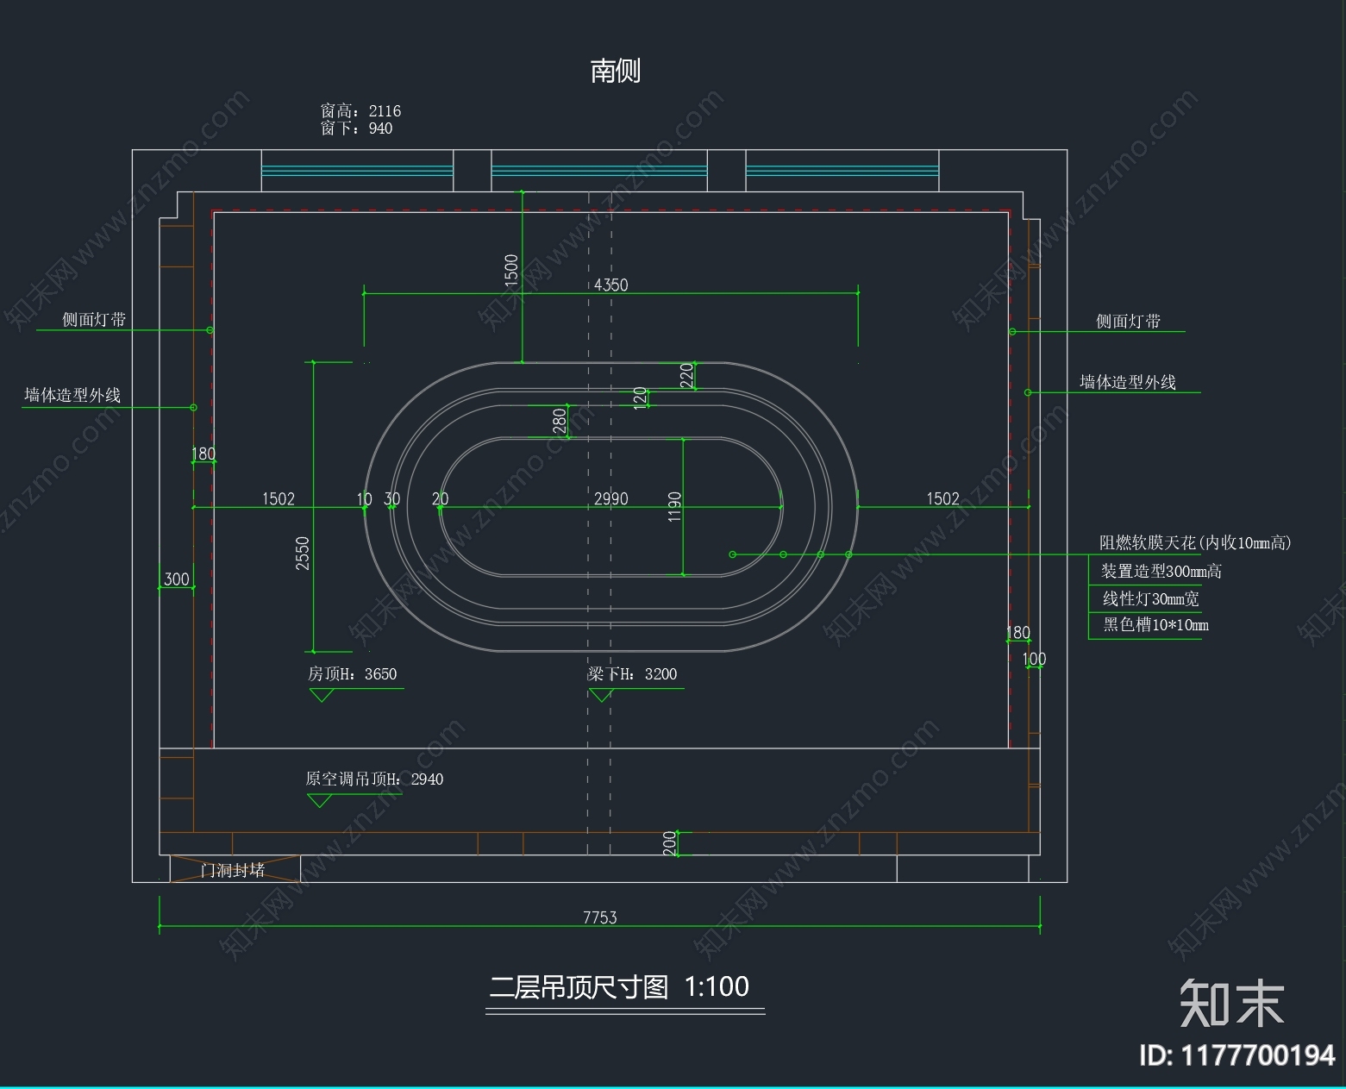Click the 200 dimension near bottom beam

[669, 843]
